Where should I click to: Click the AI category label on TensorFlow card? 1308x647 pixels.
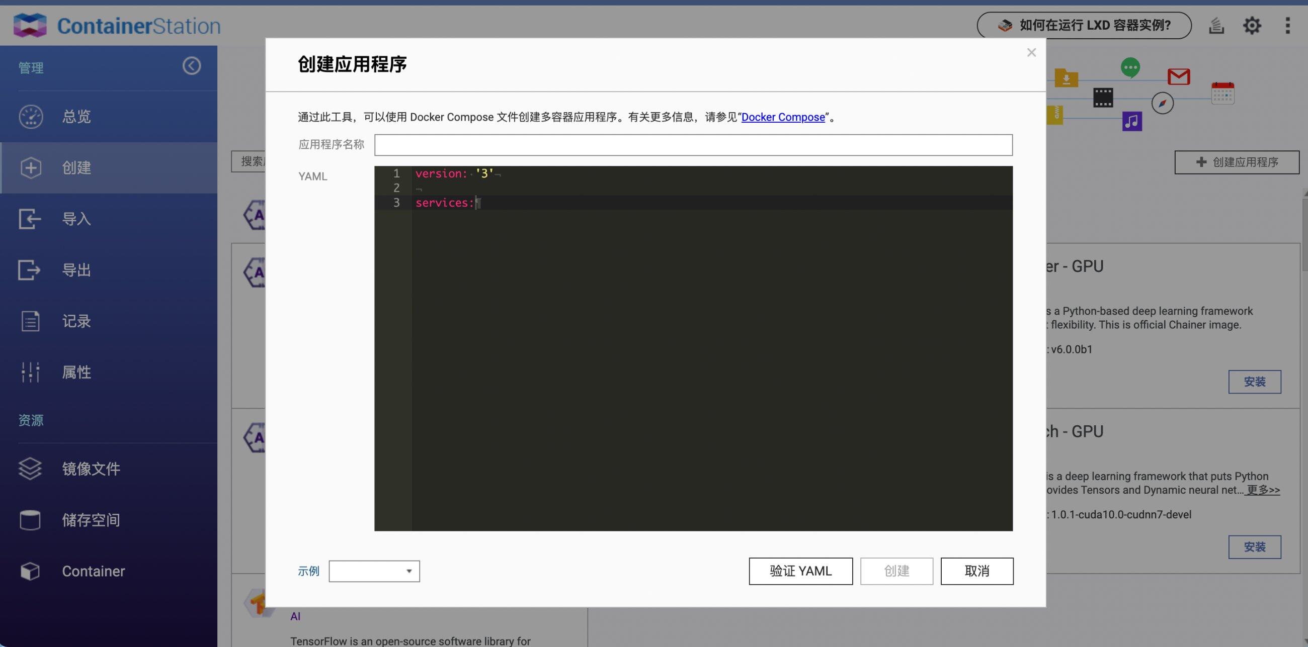tap(295, 616)
